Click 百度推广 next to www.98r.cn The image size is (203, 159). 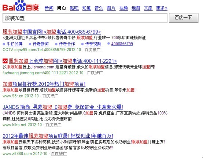50,96
